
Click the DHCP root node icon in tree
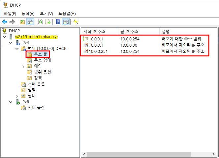4,31
